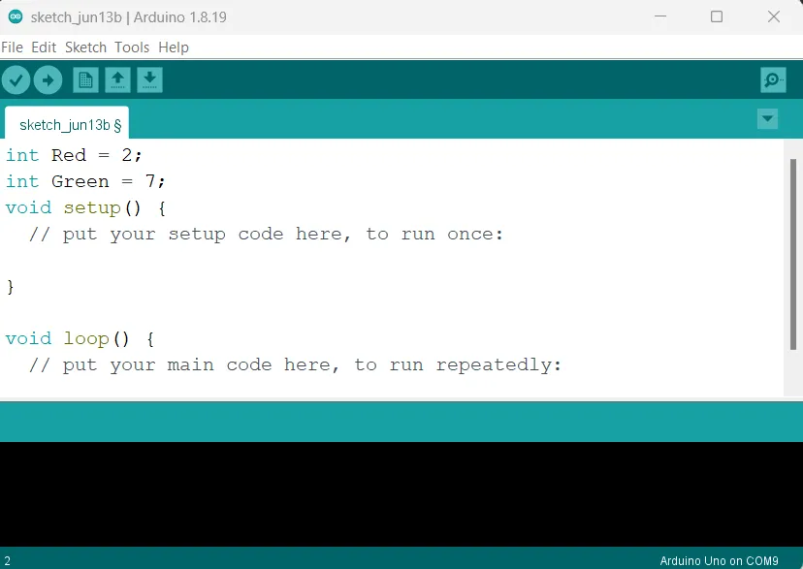Click the editor vertical scrollbar thumb
Image resolution: width=803 pixels, height=569 pixels.
click(792, 254)
